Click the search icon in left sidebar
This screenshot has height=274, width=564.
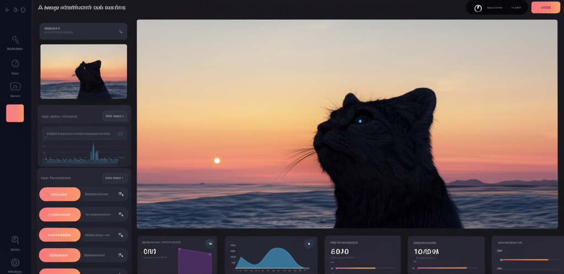[x=15, y=40]
